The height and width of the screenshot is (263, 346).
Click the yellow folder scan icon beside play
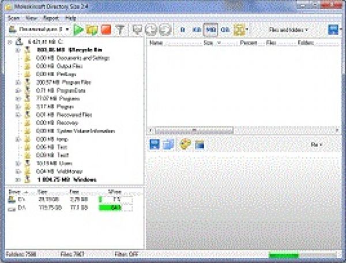click(92, 30)
